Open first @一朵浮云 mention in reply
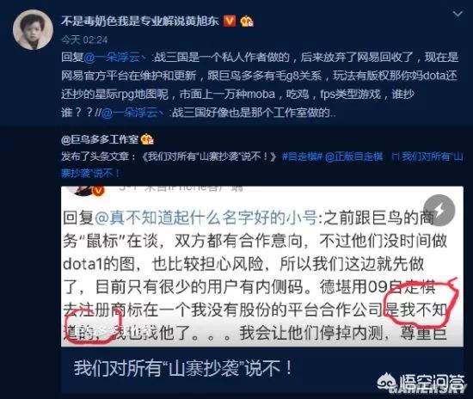This screenshot has height=399, width=473. [x=114, y=58]
